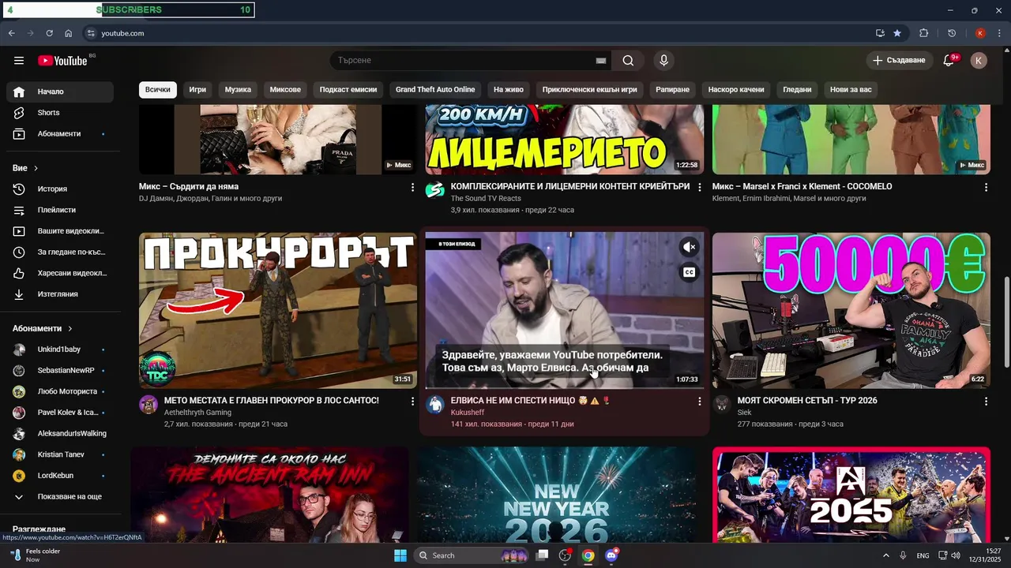Go to Shorts in sidebar
The image size is (1011, 568).
tap(60, 113)
